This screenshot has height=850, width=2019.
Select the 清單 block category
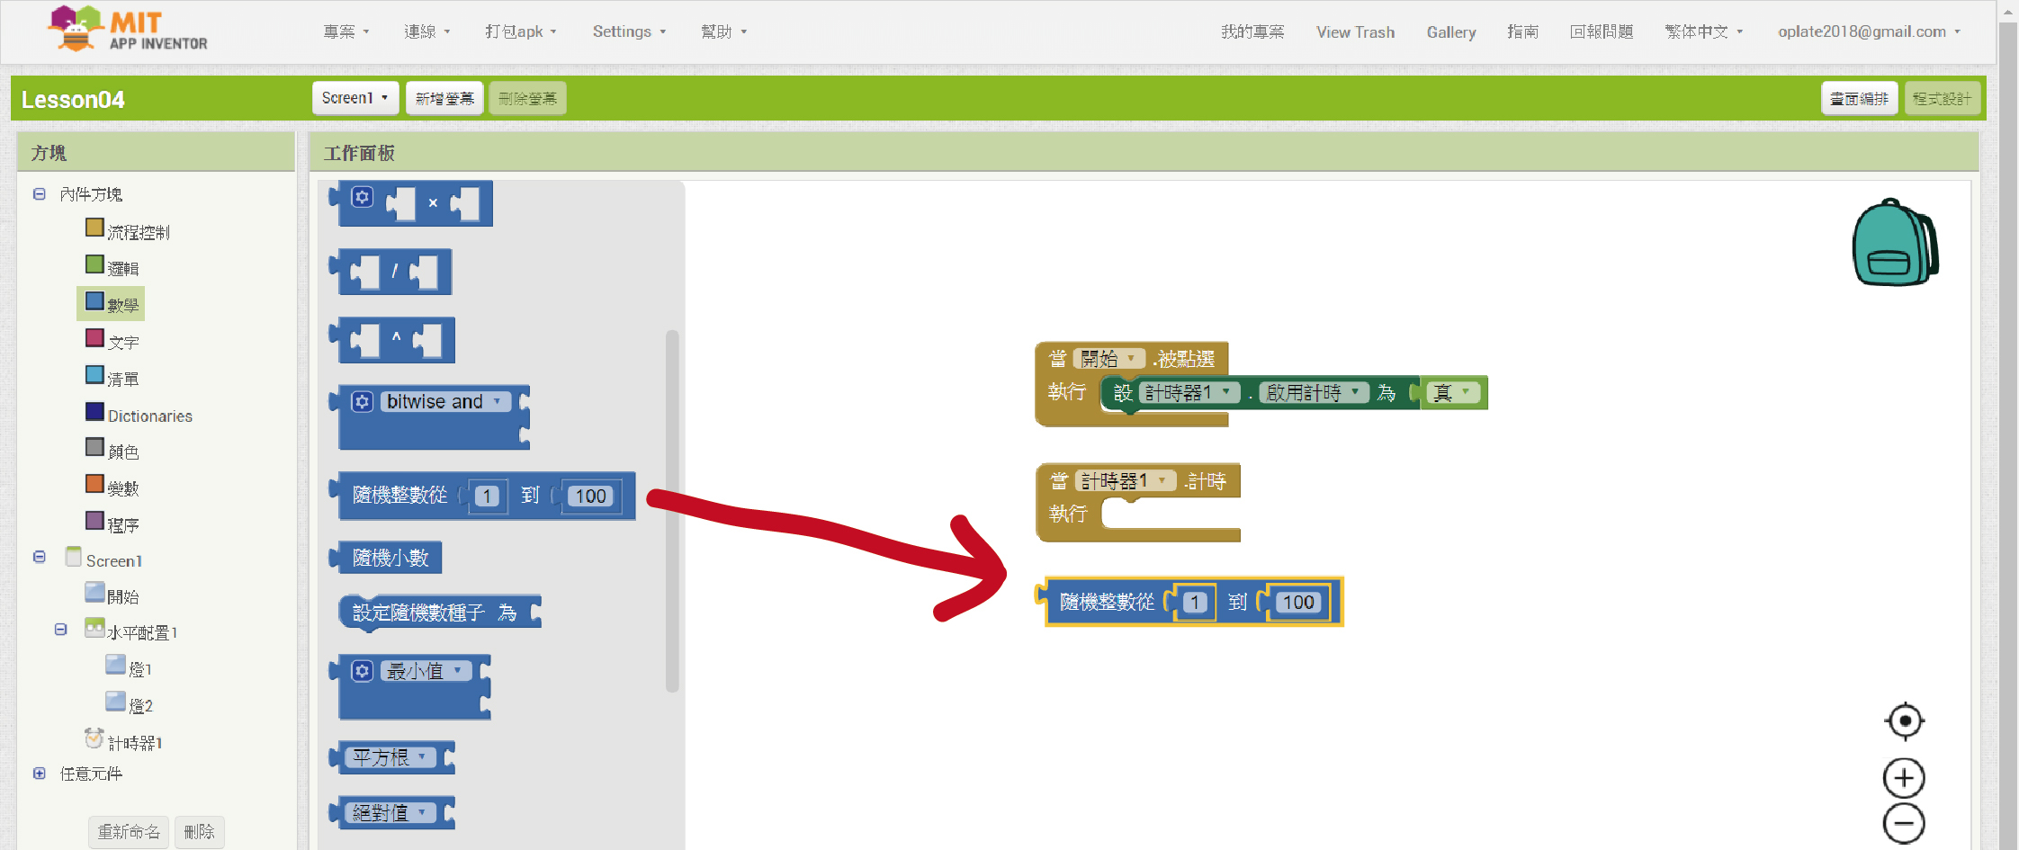click(x=112, y=378)
